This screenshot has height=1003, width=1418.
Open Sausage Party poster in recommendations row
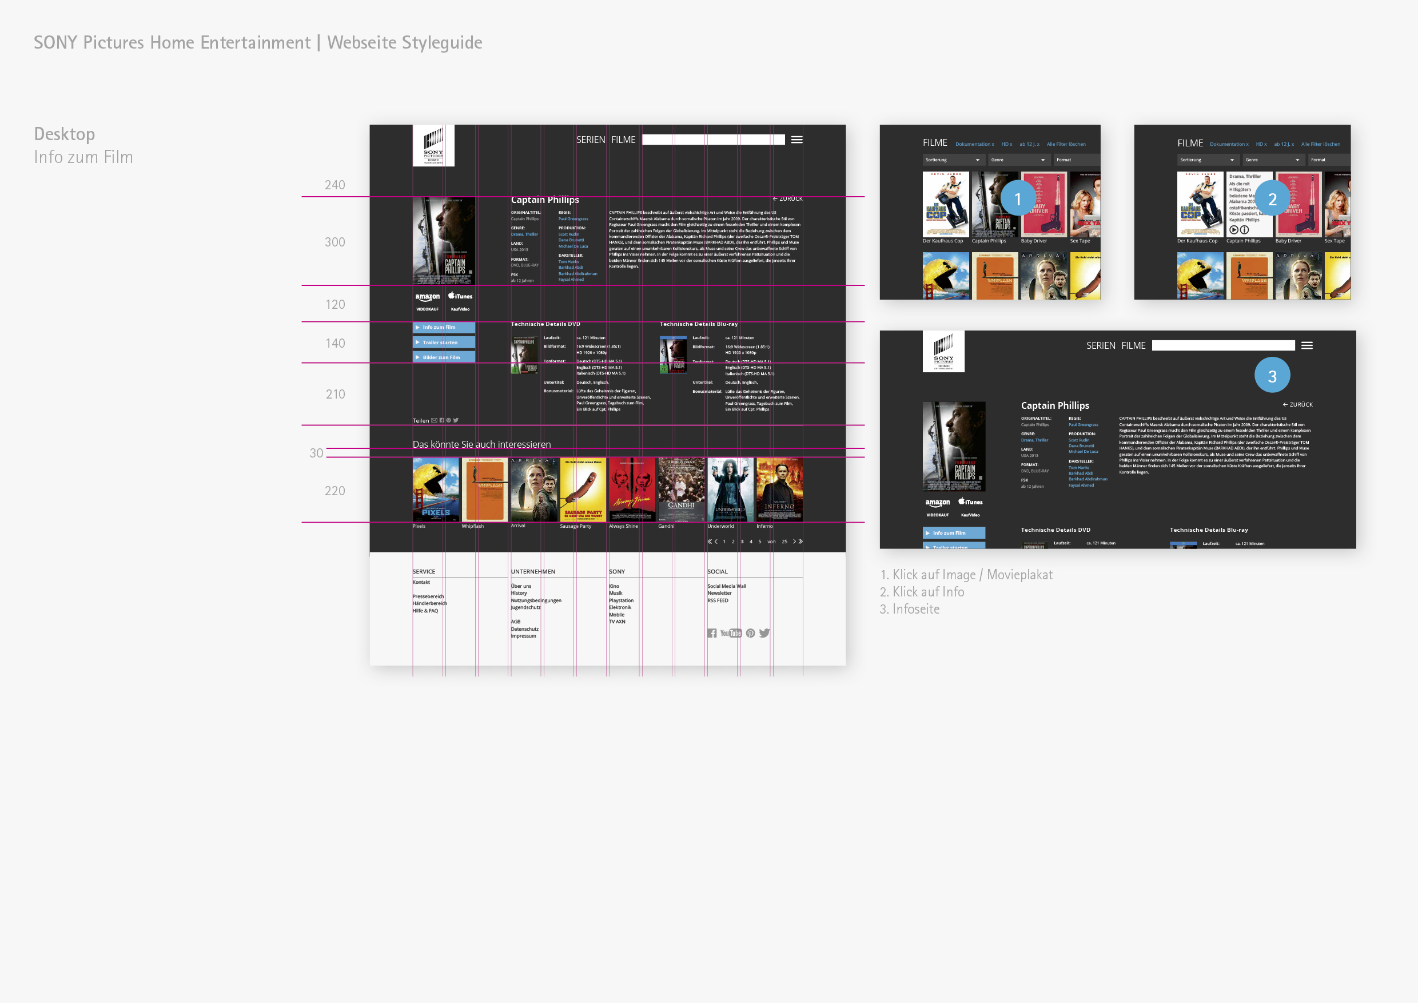[583, 489]
